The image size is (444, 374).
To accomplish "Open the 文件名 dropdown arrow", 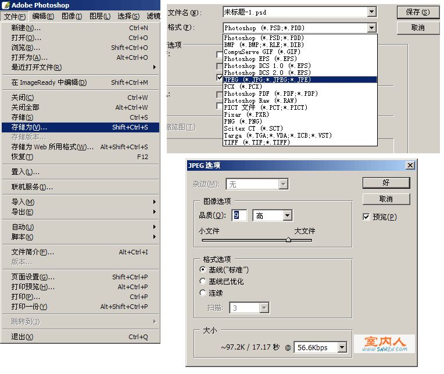I will [372, 12].
